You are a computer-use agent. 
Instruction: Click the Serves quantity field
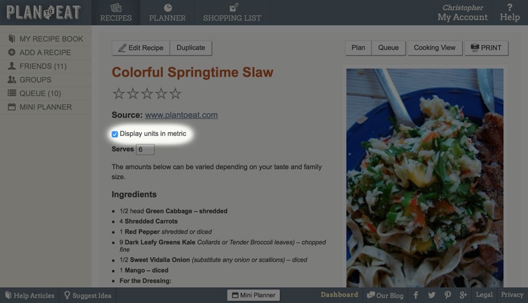click(145, 149)
